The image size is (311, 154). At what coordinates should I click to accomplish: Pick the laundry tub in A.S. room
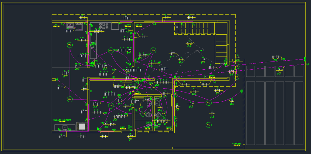click(x=70, y=26)
